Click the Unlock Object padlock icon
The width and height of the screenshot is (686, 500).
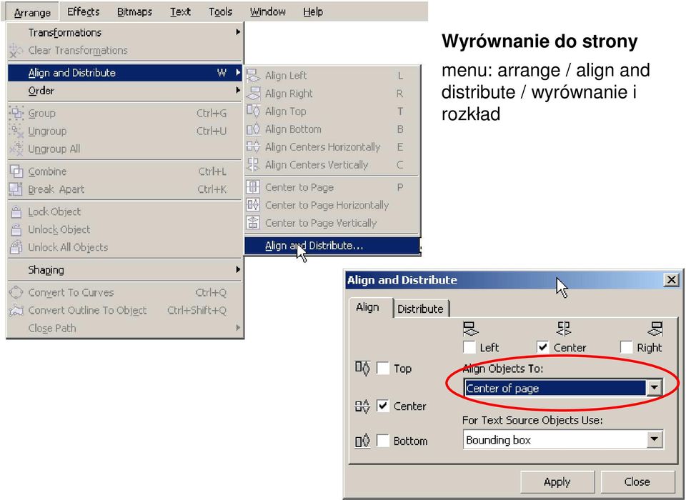coord(16,229)
